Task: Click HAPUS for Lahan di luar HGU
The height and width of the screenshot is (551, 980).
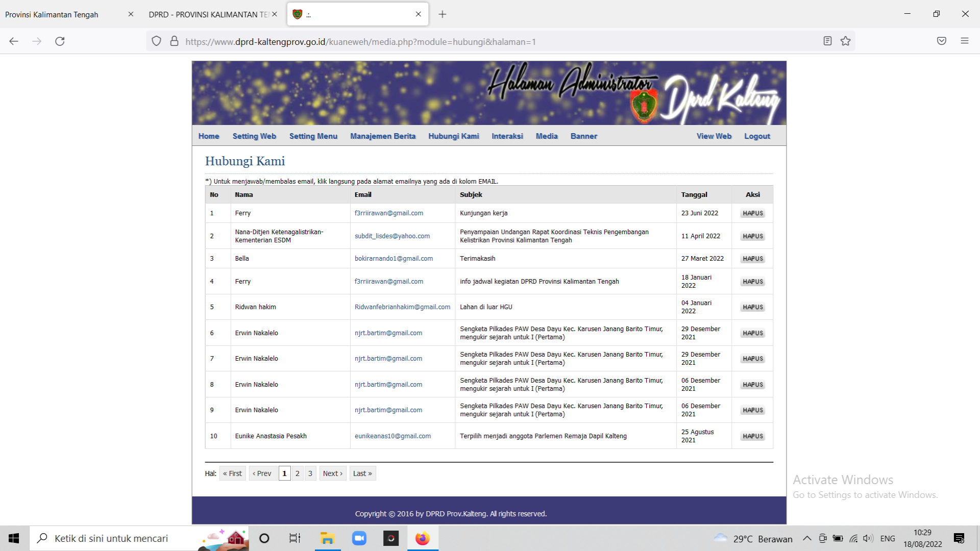Action: click(x=753, y=307)
